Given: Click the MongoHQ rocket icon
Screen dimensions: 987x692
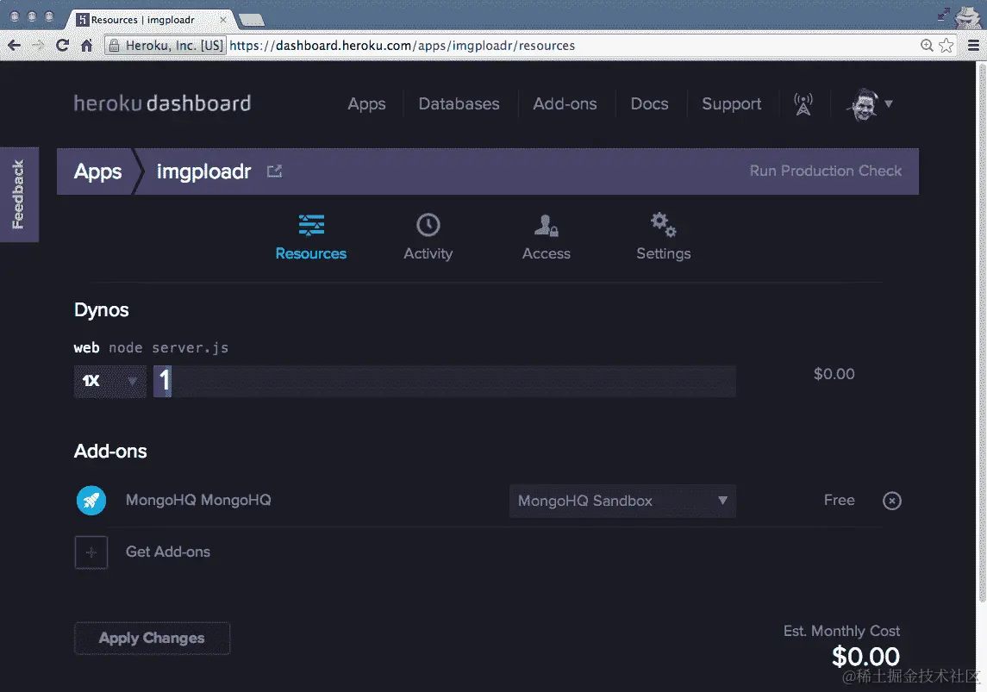Looking at the screenshot, I should pyautogui.click(x=91, y=501).
